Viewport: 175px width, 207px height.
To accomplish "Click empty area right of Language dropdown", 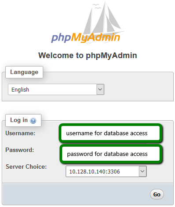I will click(138, 89).
